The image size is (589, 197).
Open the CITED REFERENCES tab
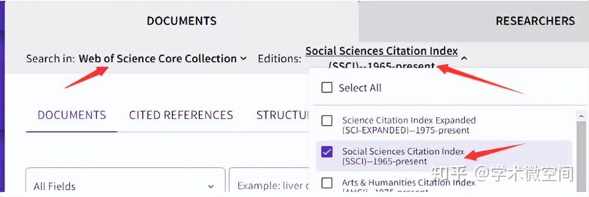point(181,115)
